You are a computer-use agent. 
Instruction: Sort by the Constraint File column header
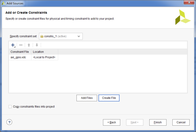(20, 52)
